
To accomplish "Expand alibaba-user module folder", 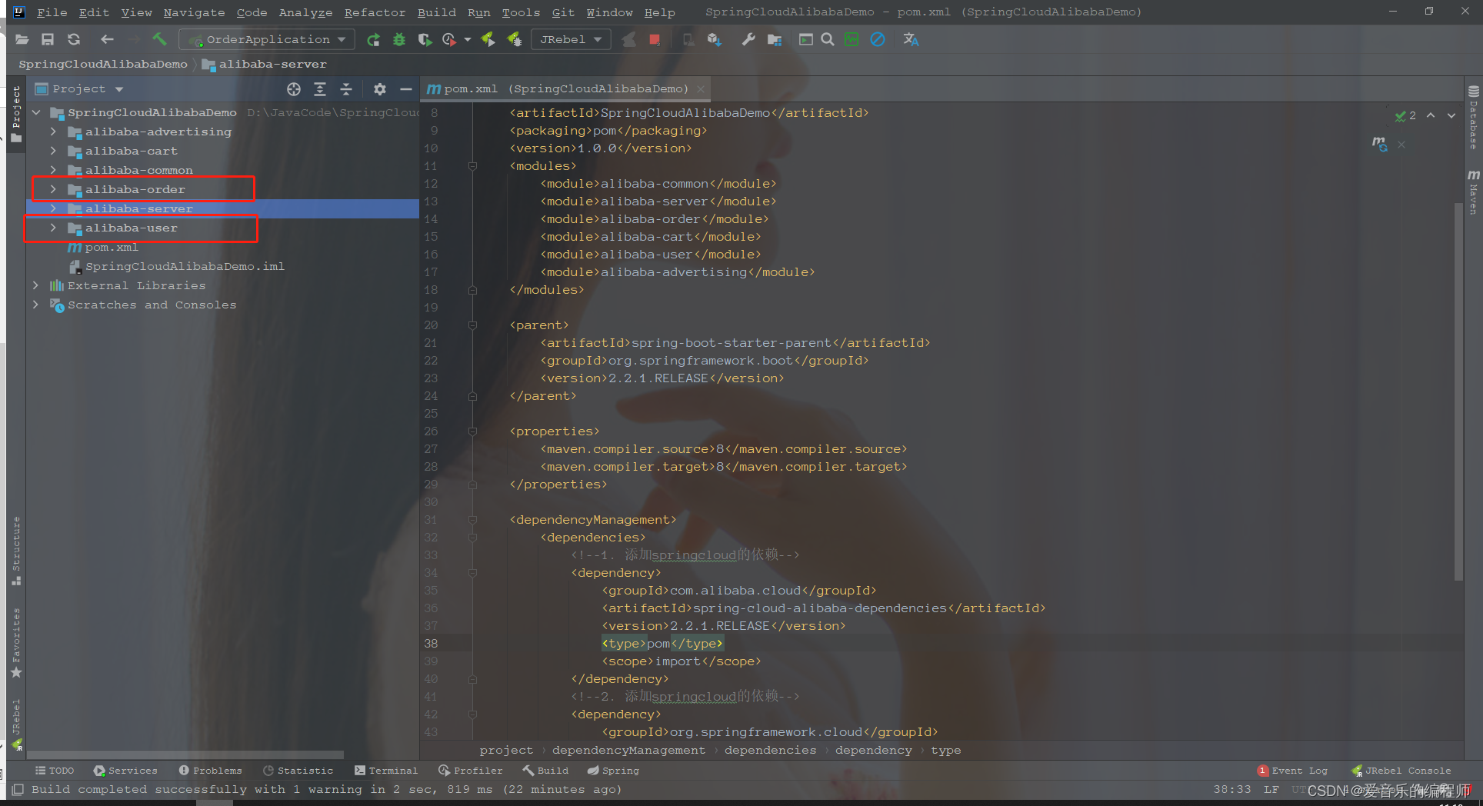I will tap(53, 228).
